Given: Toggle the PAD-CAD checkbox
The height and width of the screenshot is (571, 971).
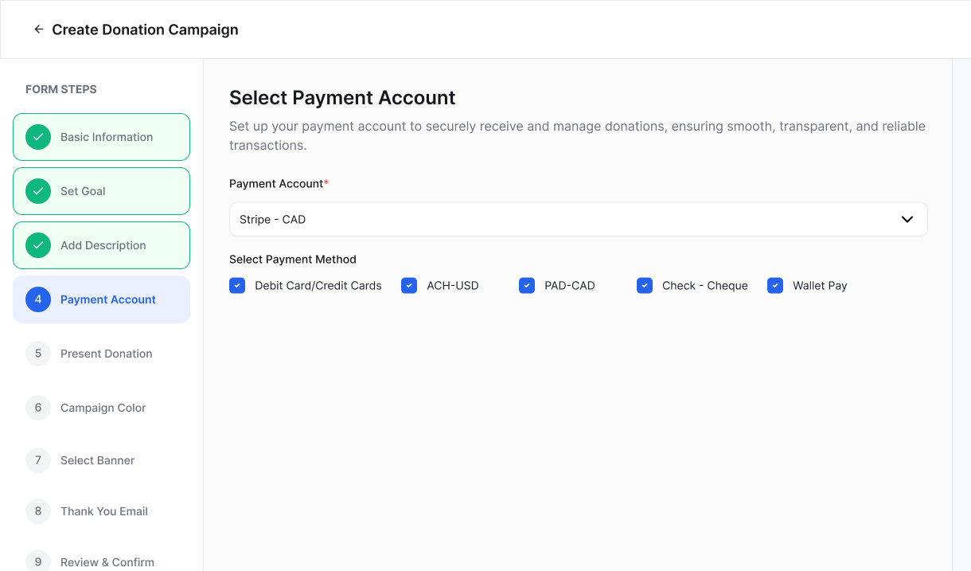Looking at the screenshot, I should tap(527, 285).
